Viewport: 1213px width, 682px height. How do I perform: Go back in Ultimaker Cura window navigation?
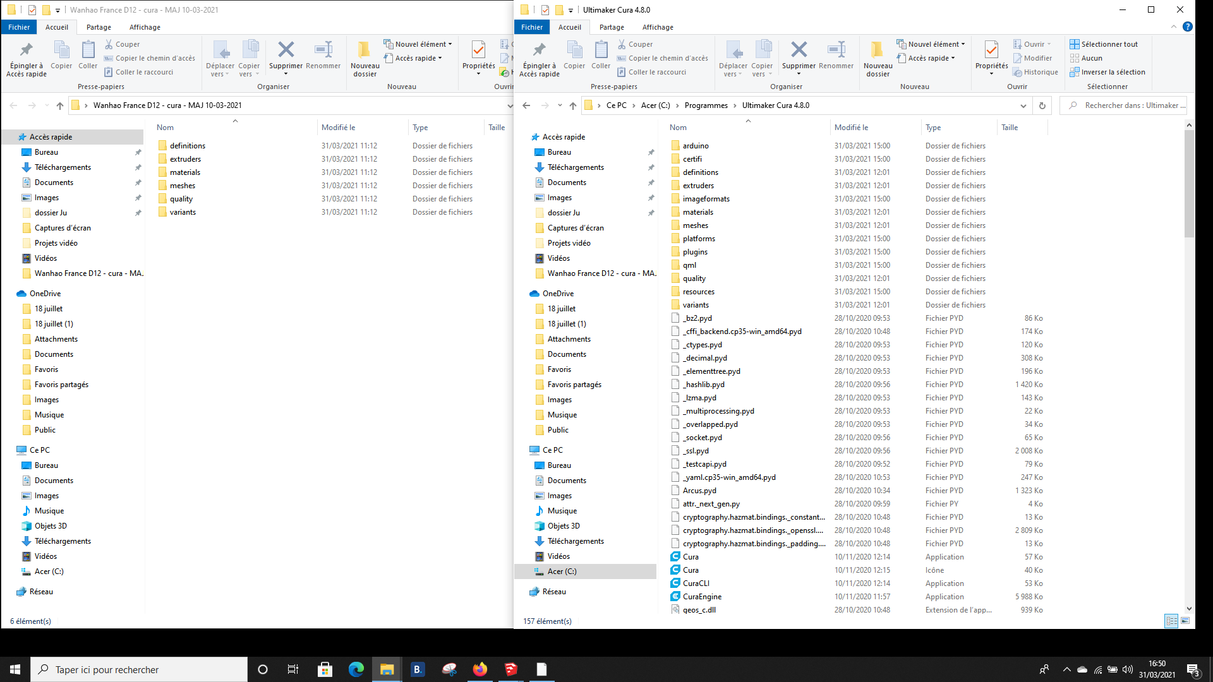tap(526, 105)
